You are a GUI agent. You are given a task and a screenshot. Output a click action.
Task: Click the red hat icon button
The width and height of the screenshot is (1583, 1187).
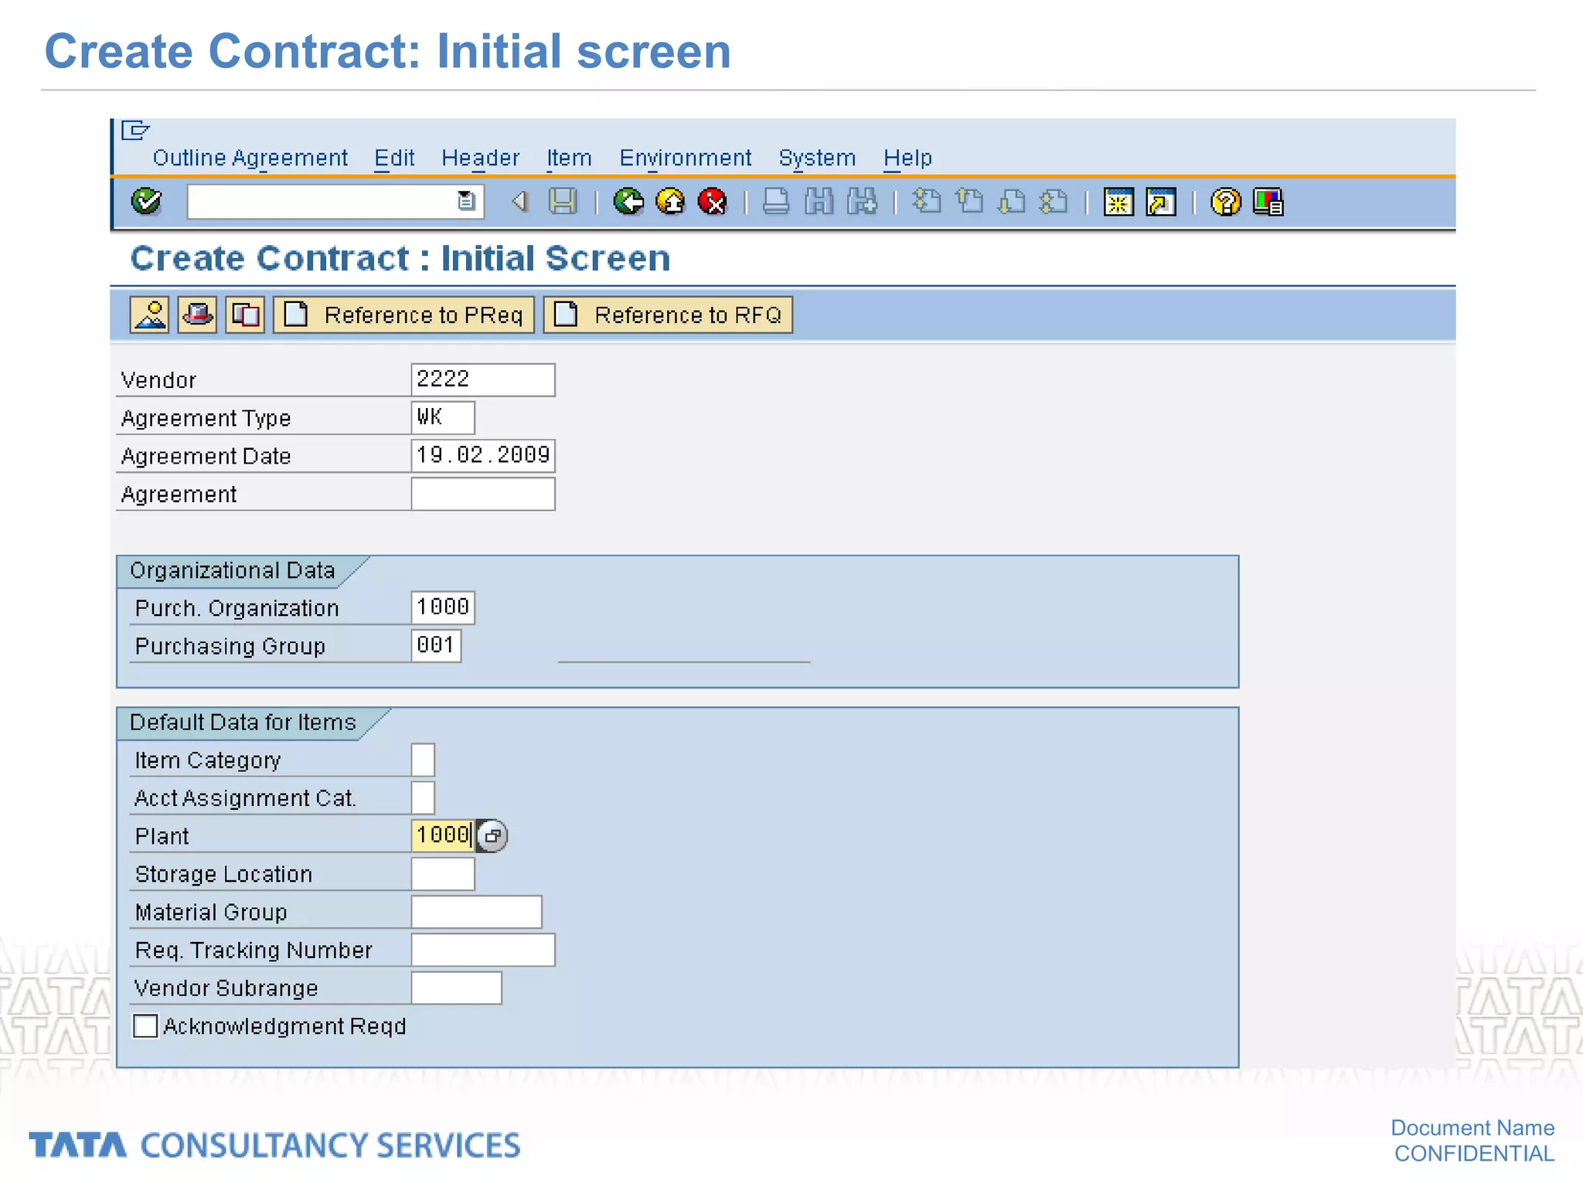click(197, 315)
